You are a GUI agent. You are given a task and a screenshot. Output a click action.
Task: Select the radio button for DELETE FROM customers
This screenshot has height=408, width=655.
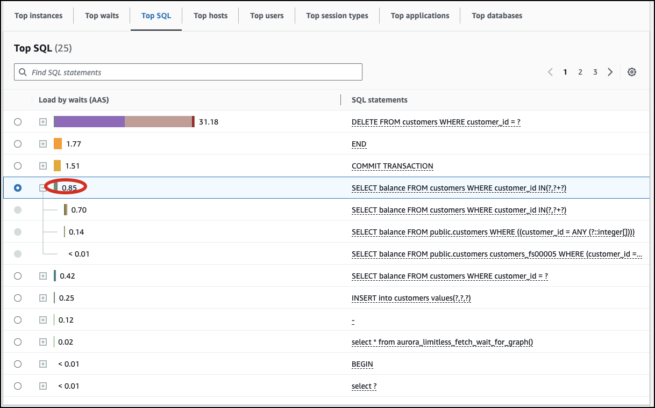click(18, 122)
